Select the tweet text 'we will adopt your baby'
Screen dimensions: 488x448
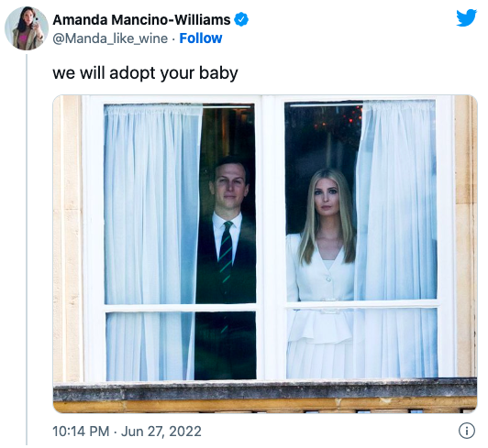pyautogui.click(x=145, y=73)
